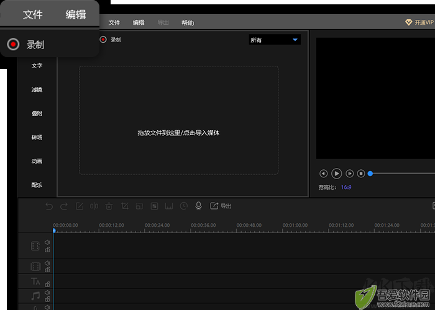Select the mosaic tool icon
This screenshot has width=435, height=310.
[x=154, y=206]
